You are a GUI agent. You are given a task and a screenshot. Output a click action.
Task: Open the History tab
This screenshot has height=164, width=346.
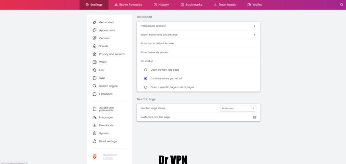tap(161, 5)
